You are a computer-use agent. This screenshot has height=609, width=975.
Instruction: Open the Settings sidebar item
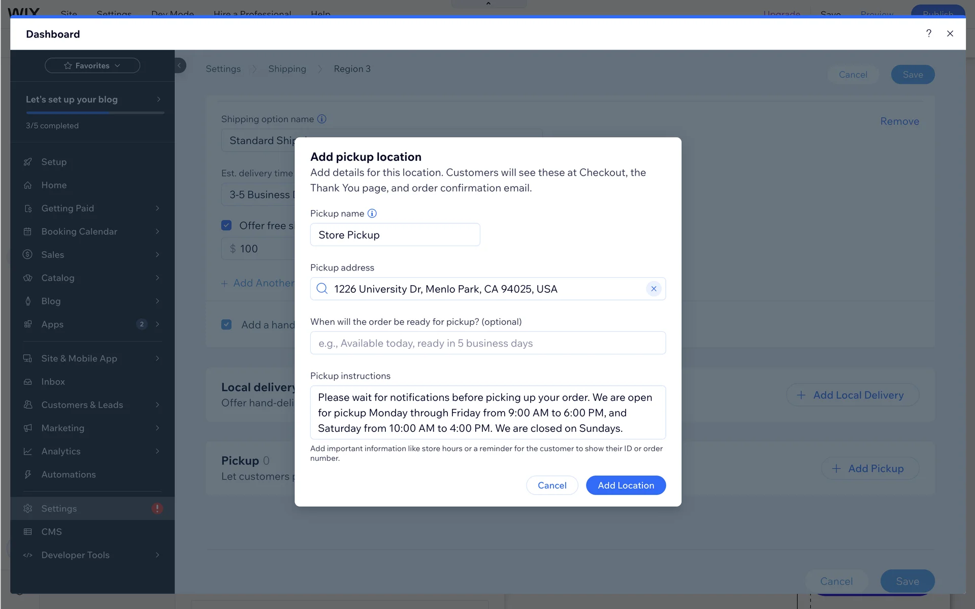(x=59, y=509)
